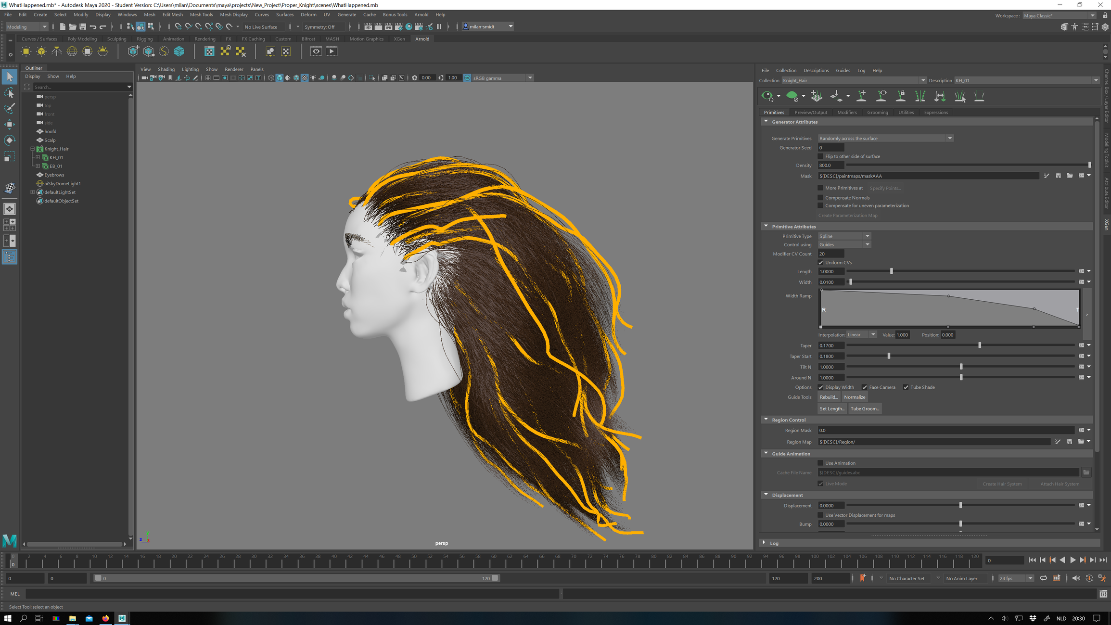Viewport: 1111px width, 625px height.
Task: Click the audio speaker icon in range slider
Action: click(x=1076, y=578)
